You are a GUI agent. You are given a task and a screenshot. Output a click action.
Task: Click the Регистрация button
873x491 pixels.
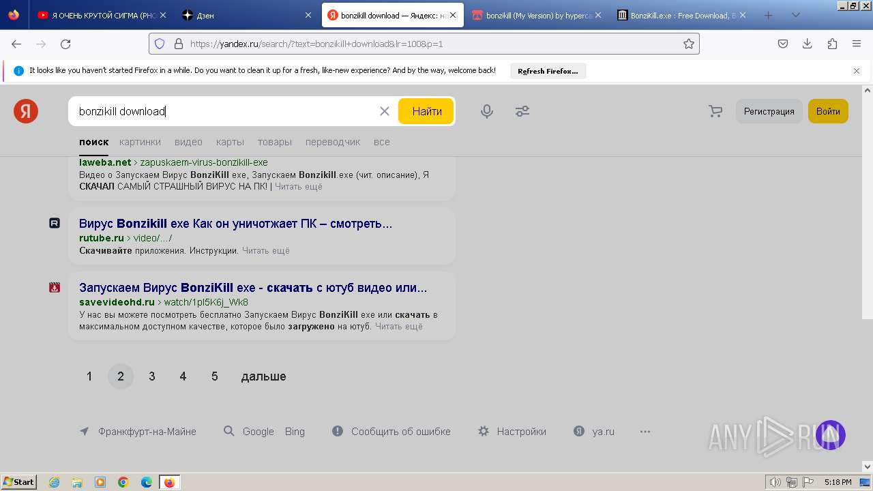769,111
